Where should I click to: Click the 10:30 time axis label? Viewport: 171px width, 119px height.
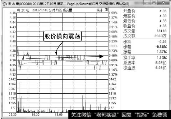(x=35, y=115)
